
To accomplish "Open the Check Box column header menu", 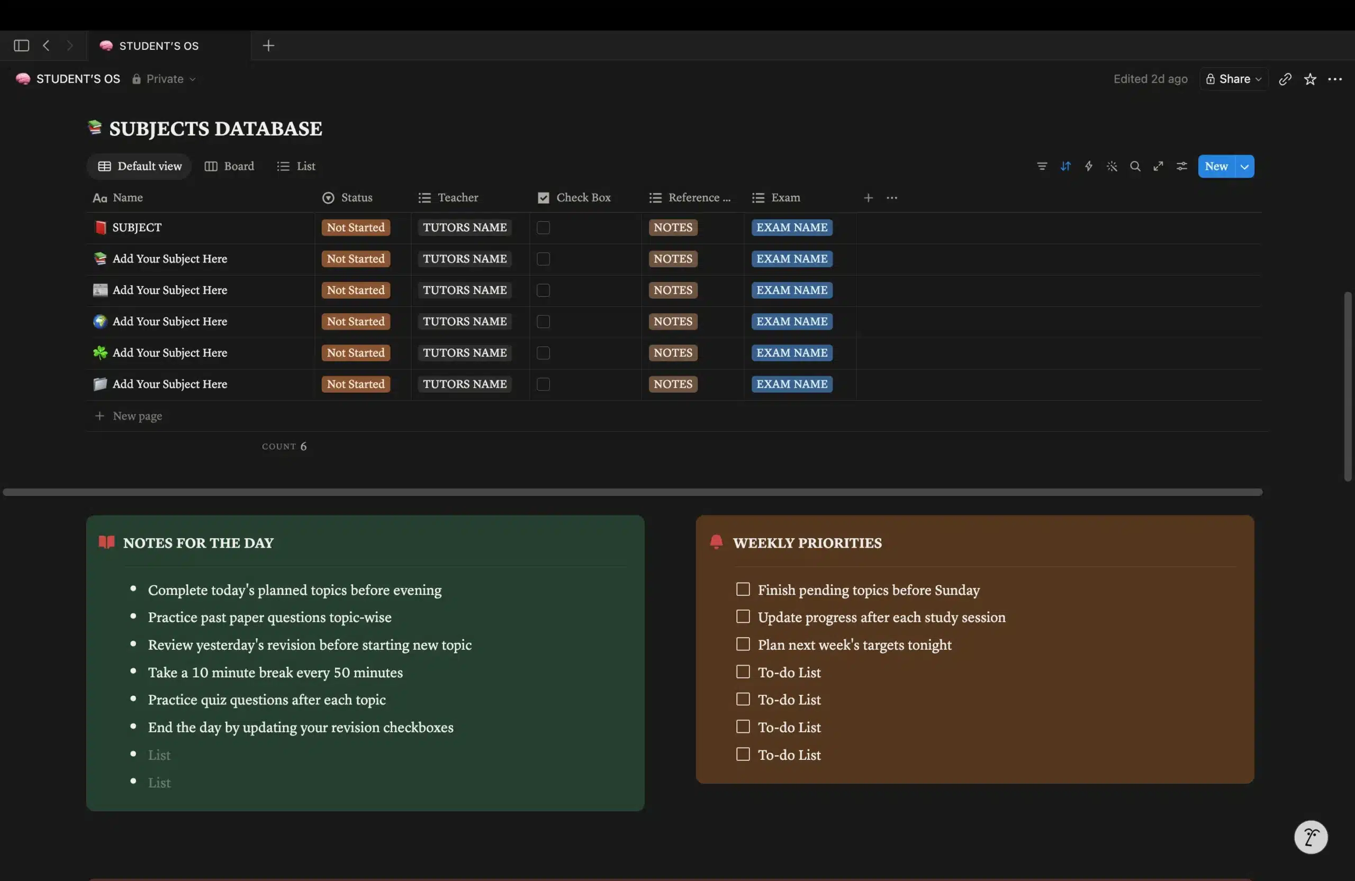I will point(574,197).
